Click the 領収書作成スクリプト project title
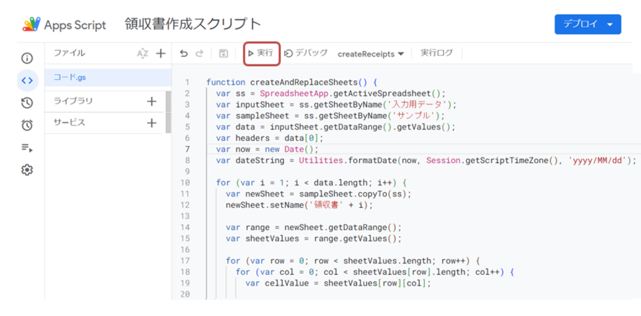The image size is (641, 316). point(193,24)
